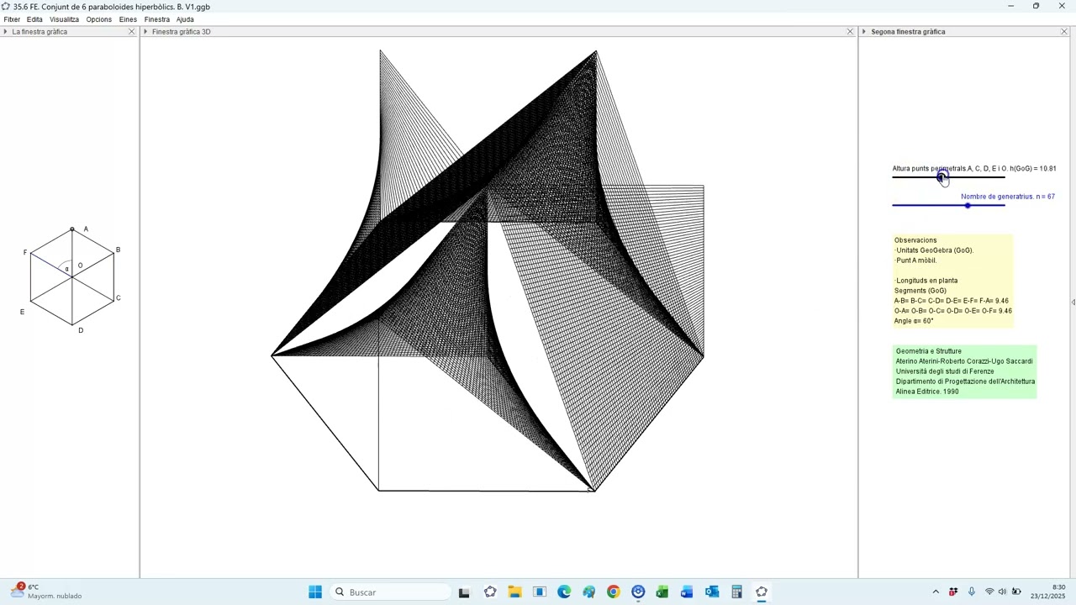Close the Segona finestra gràfica panel
The width and height of the screenshot is (1076, 605).
(1064, 32)
